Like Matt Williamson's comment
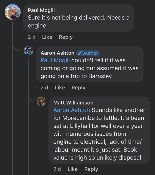Image resolution: width=155 pixels, height=175 pixels. (73, 169)
